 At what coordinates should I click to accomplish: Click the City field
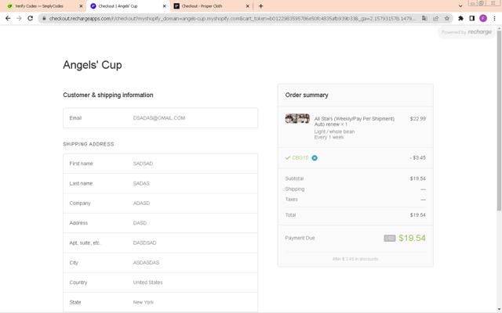click(160, 263)
